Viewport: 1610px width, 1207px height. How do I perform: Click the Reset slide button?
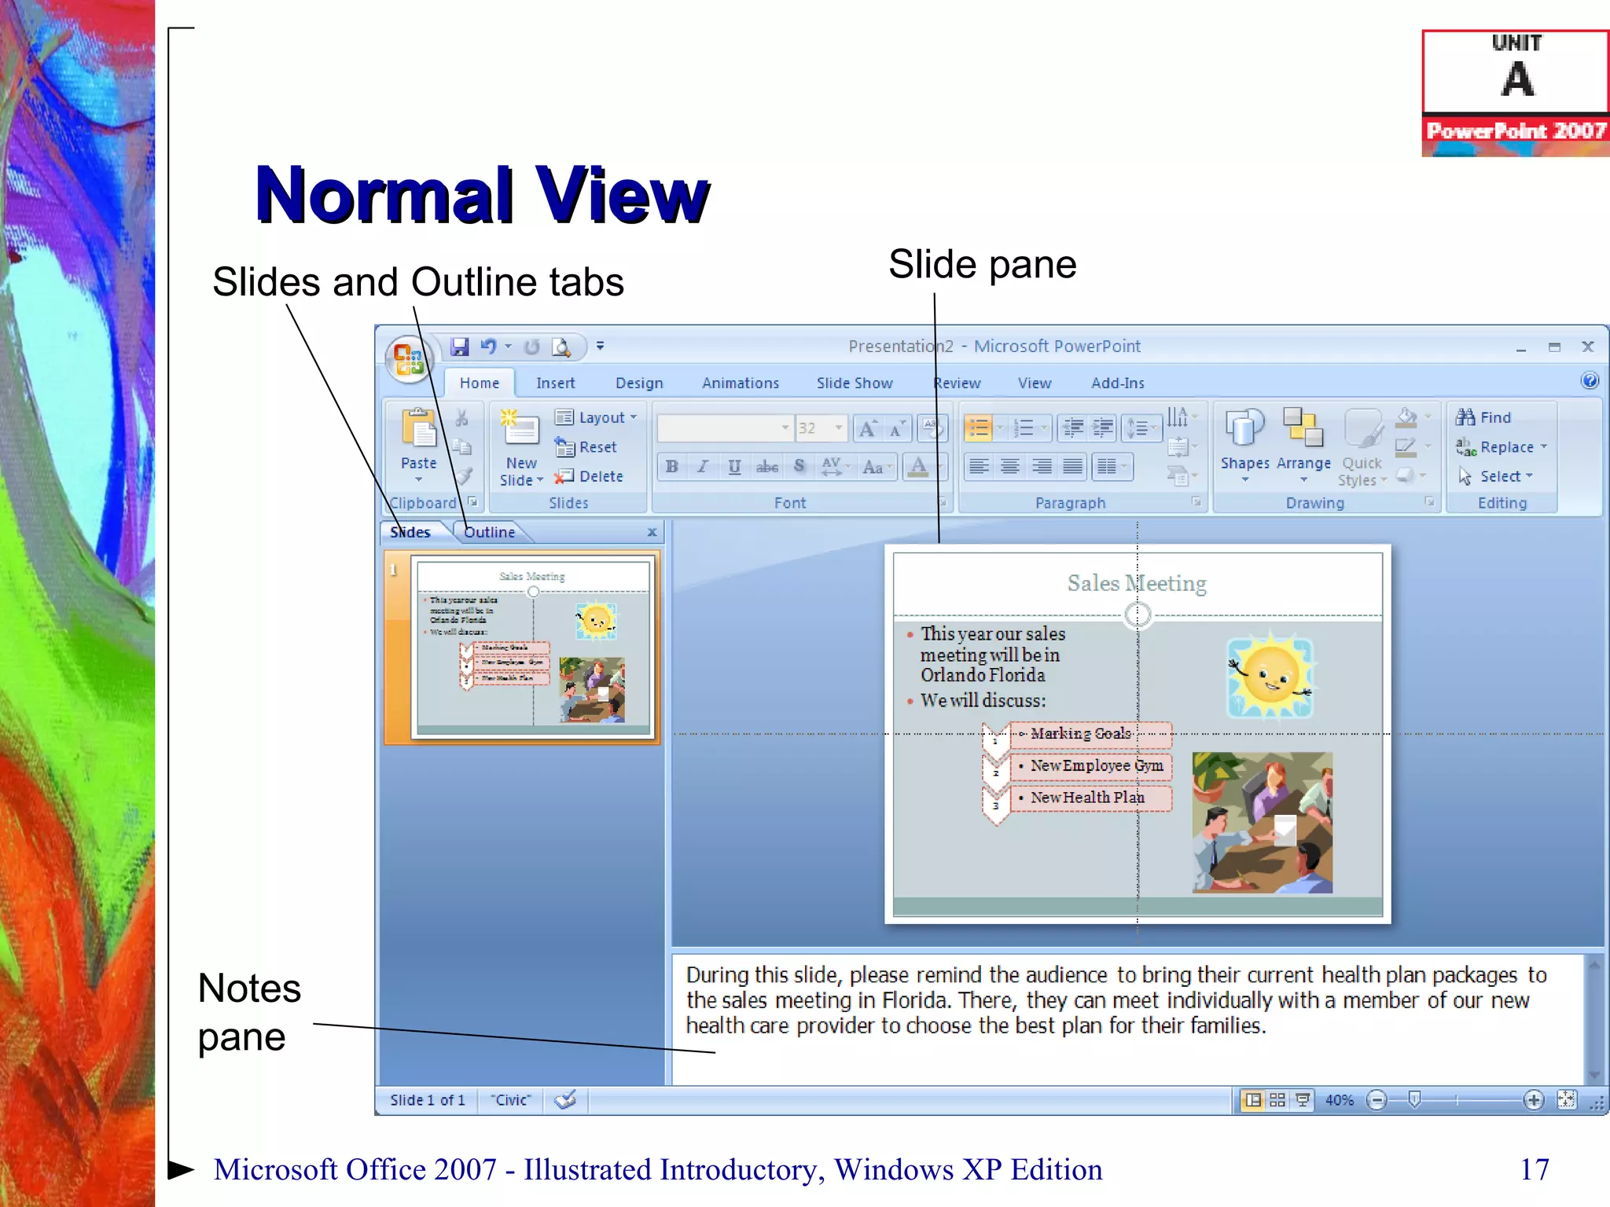pos(586,447)
